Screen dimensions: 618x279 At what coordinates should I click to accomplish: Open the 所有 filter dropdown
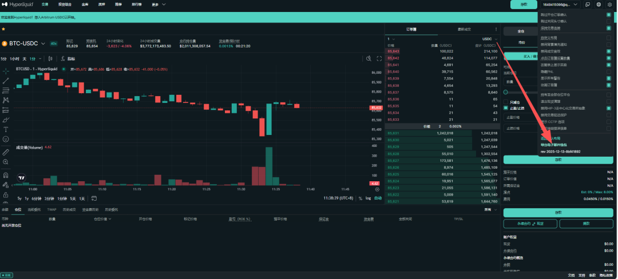491,210
